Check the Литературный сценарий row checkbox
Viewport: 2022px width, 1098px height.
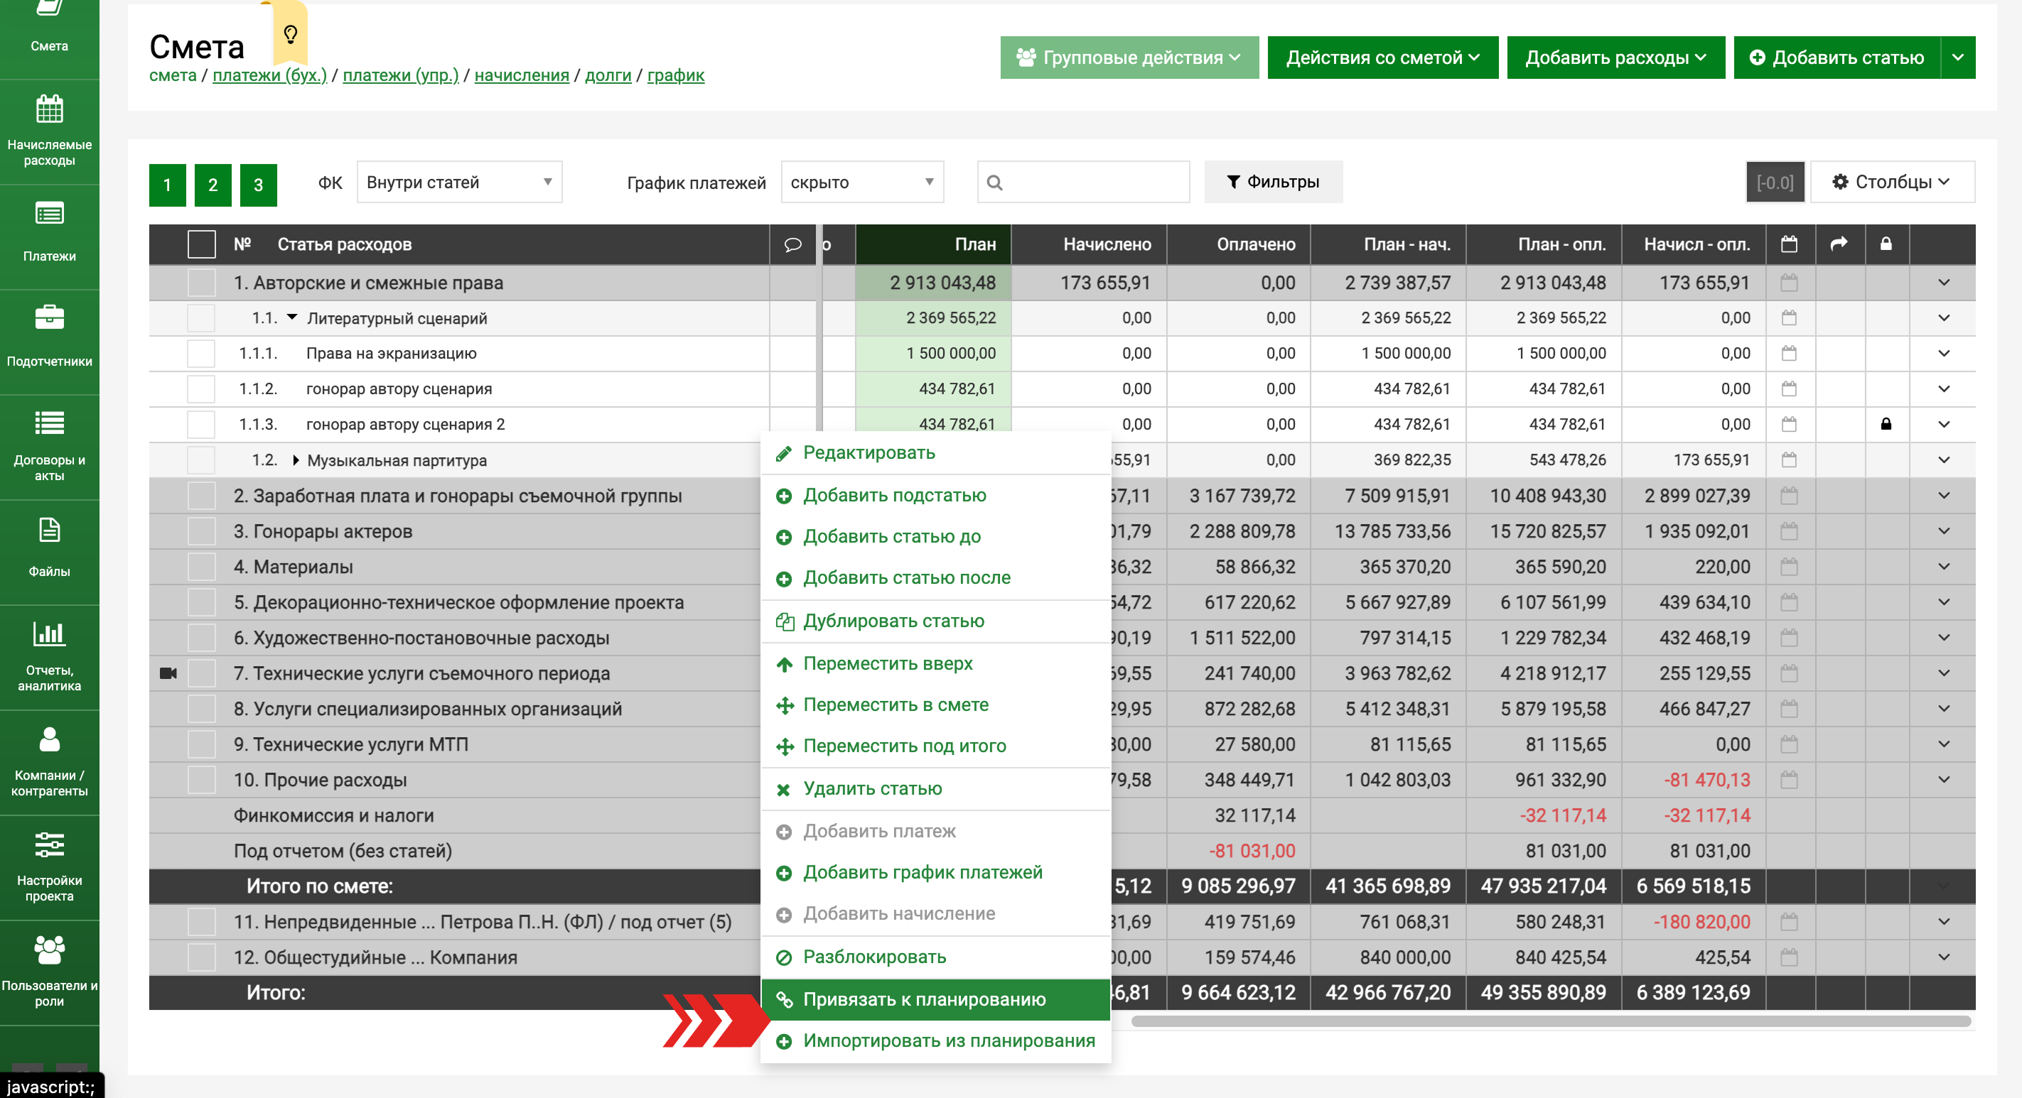click(202, 317)
